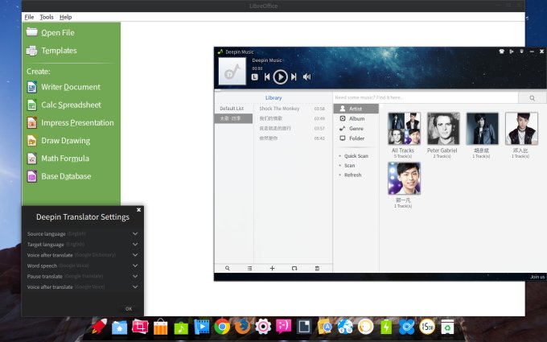This screenshot has height=342, width=547.
Task: Run Quick Scan in Deepin Music
Action: (356, 156)
